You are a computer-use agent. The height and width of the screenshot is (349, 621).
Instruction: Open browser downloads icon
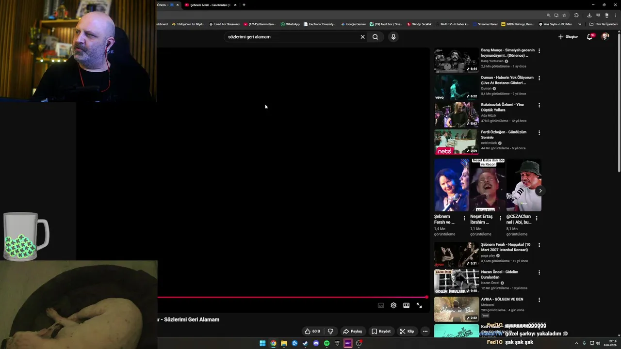[x=589, y=15]
